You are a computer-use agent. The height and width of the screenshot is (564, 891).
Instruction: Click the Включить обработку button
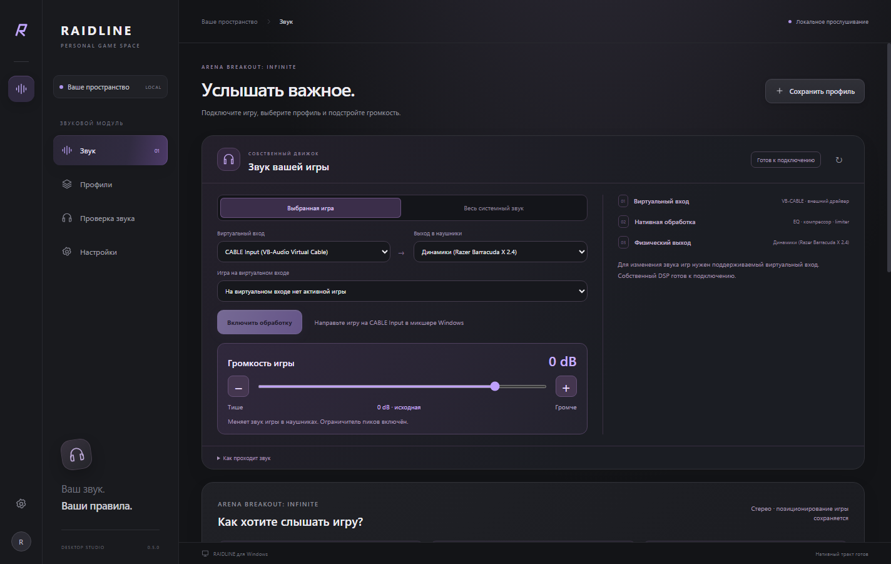260,322
